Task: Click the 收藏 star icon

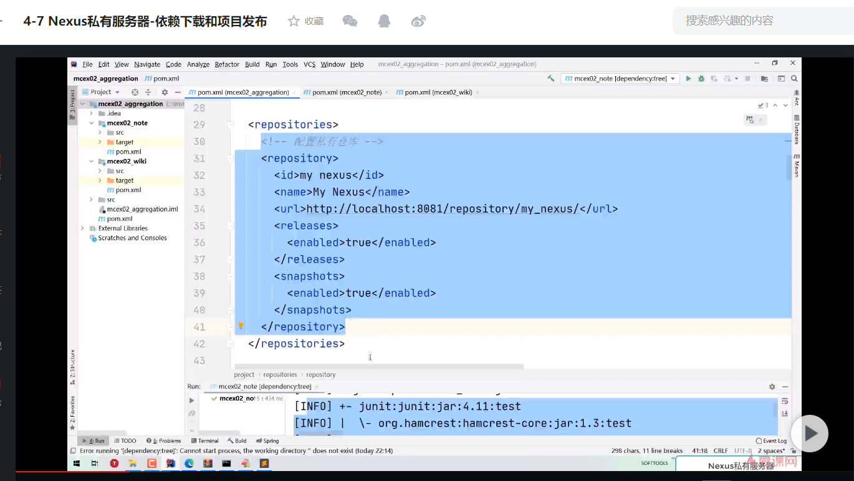Action: pos(294,21)
